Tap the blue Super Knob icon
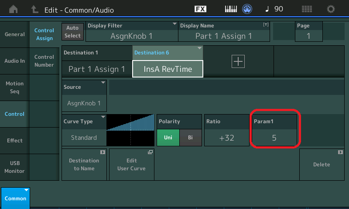This screenshot has width=349, height=209. [248, 9]
